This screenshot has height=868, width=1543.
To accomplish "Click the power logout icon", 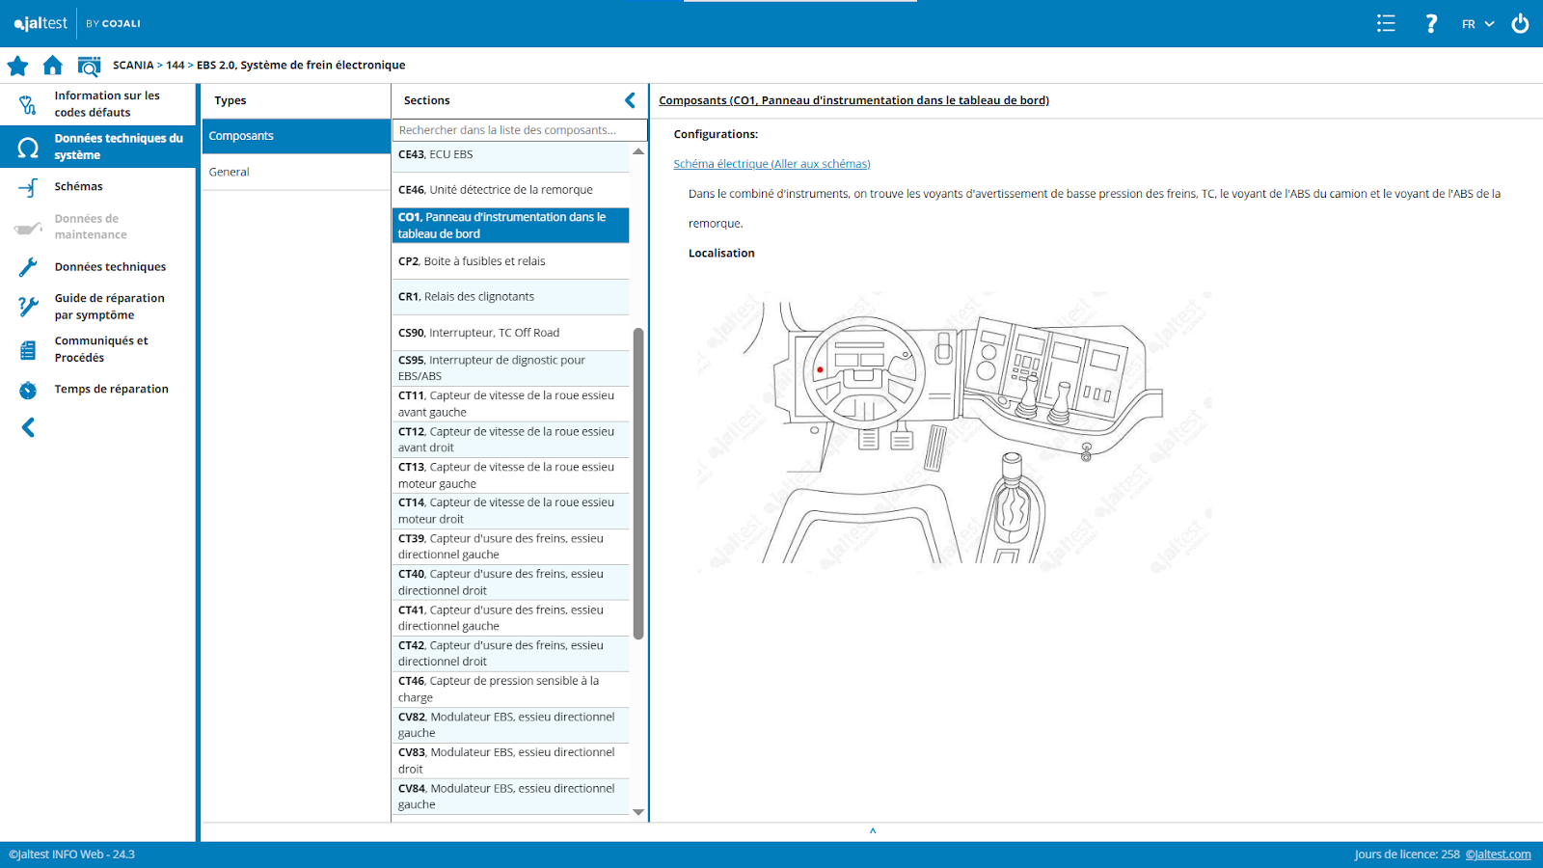I will click(x=1520, y=23).
